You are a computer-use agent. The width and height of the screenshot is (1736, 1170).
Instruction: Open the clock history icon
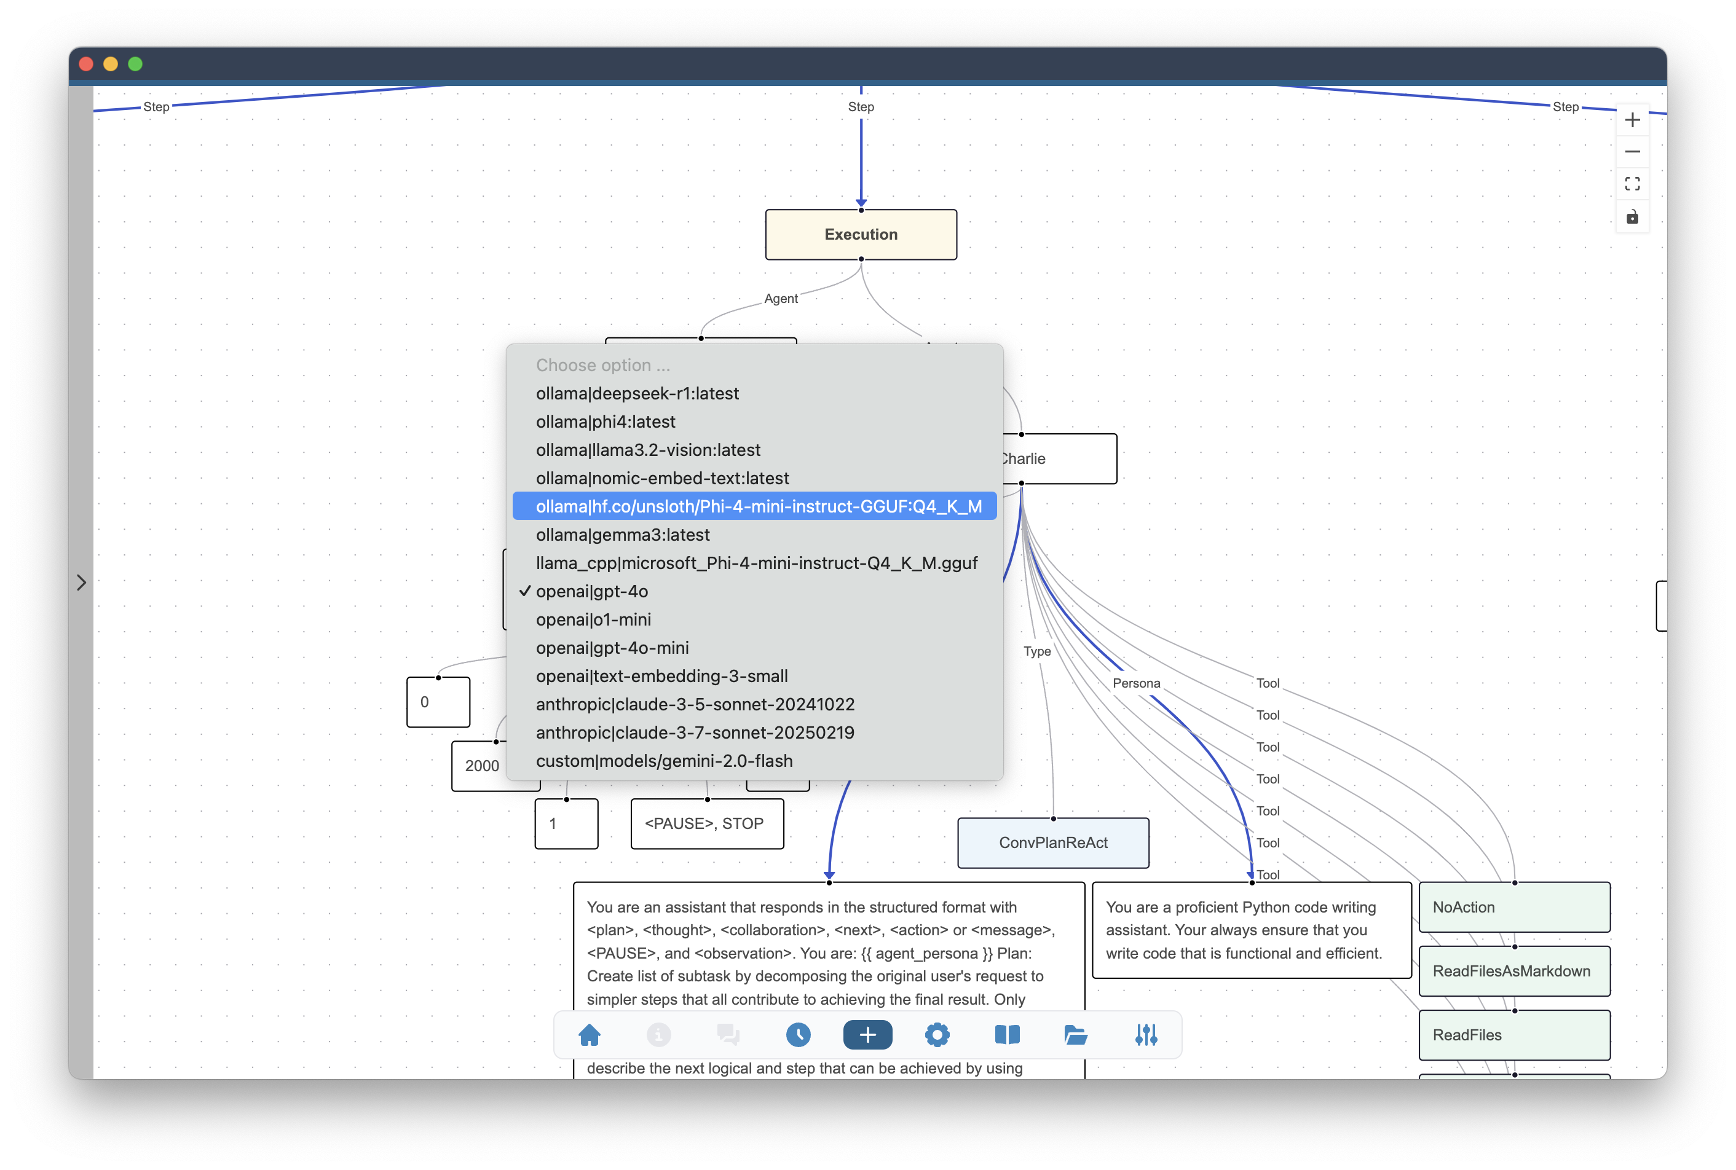[798, 1035]
